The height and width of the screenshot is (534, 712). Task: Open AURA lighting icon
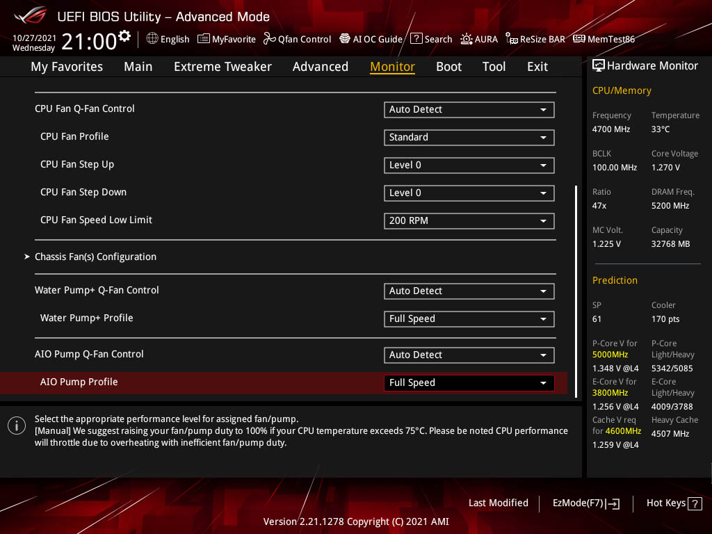coord(467,39)
